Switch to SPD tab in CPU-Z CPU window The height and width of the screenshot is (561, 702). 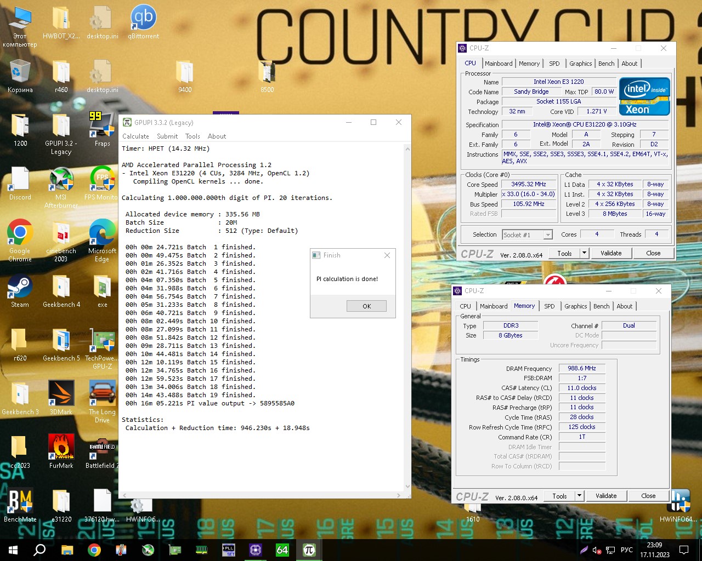[554, 64]
